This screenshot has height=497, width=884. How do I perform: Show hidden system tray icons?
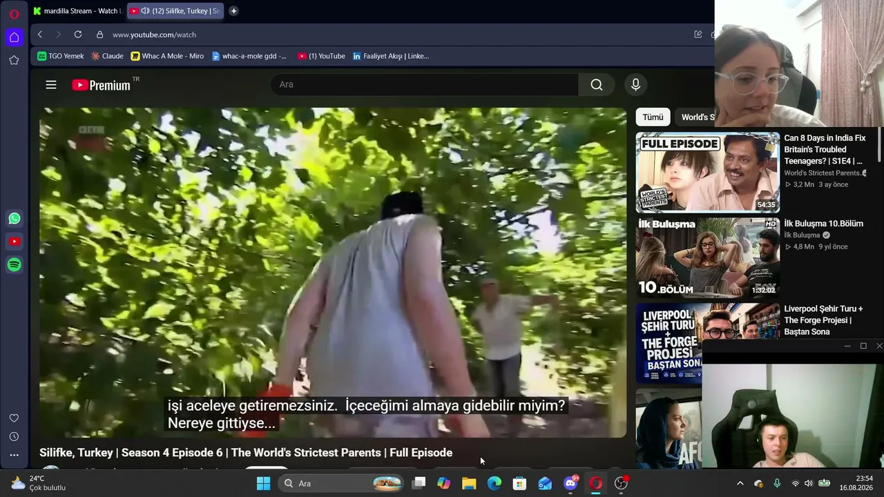coord(740,483)
